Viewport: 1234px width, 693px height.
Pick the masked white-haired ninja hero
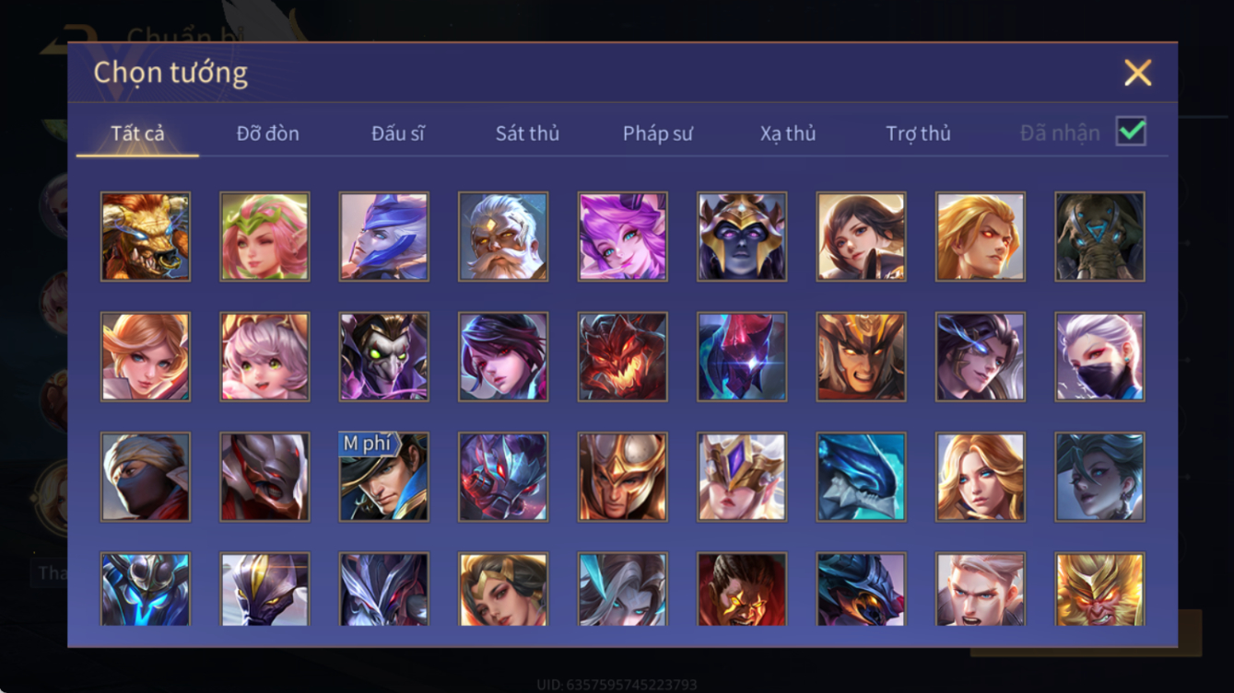click(x=1099, y=356)
